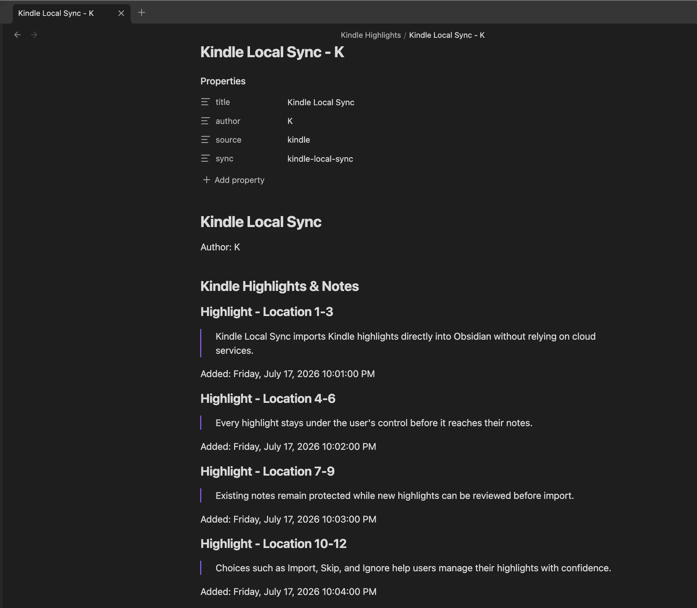The image size is (697, 608).
Task: Click the author property name
Action: click(228, 121)
